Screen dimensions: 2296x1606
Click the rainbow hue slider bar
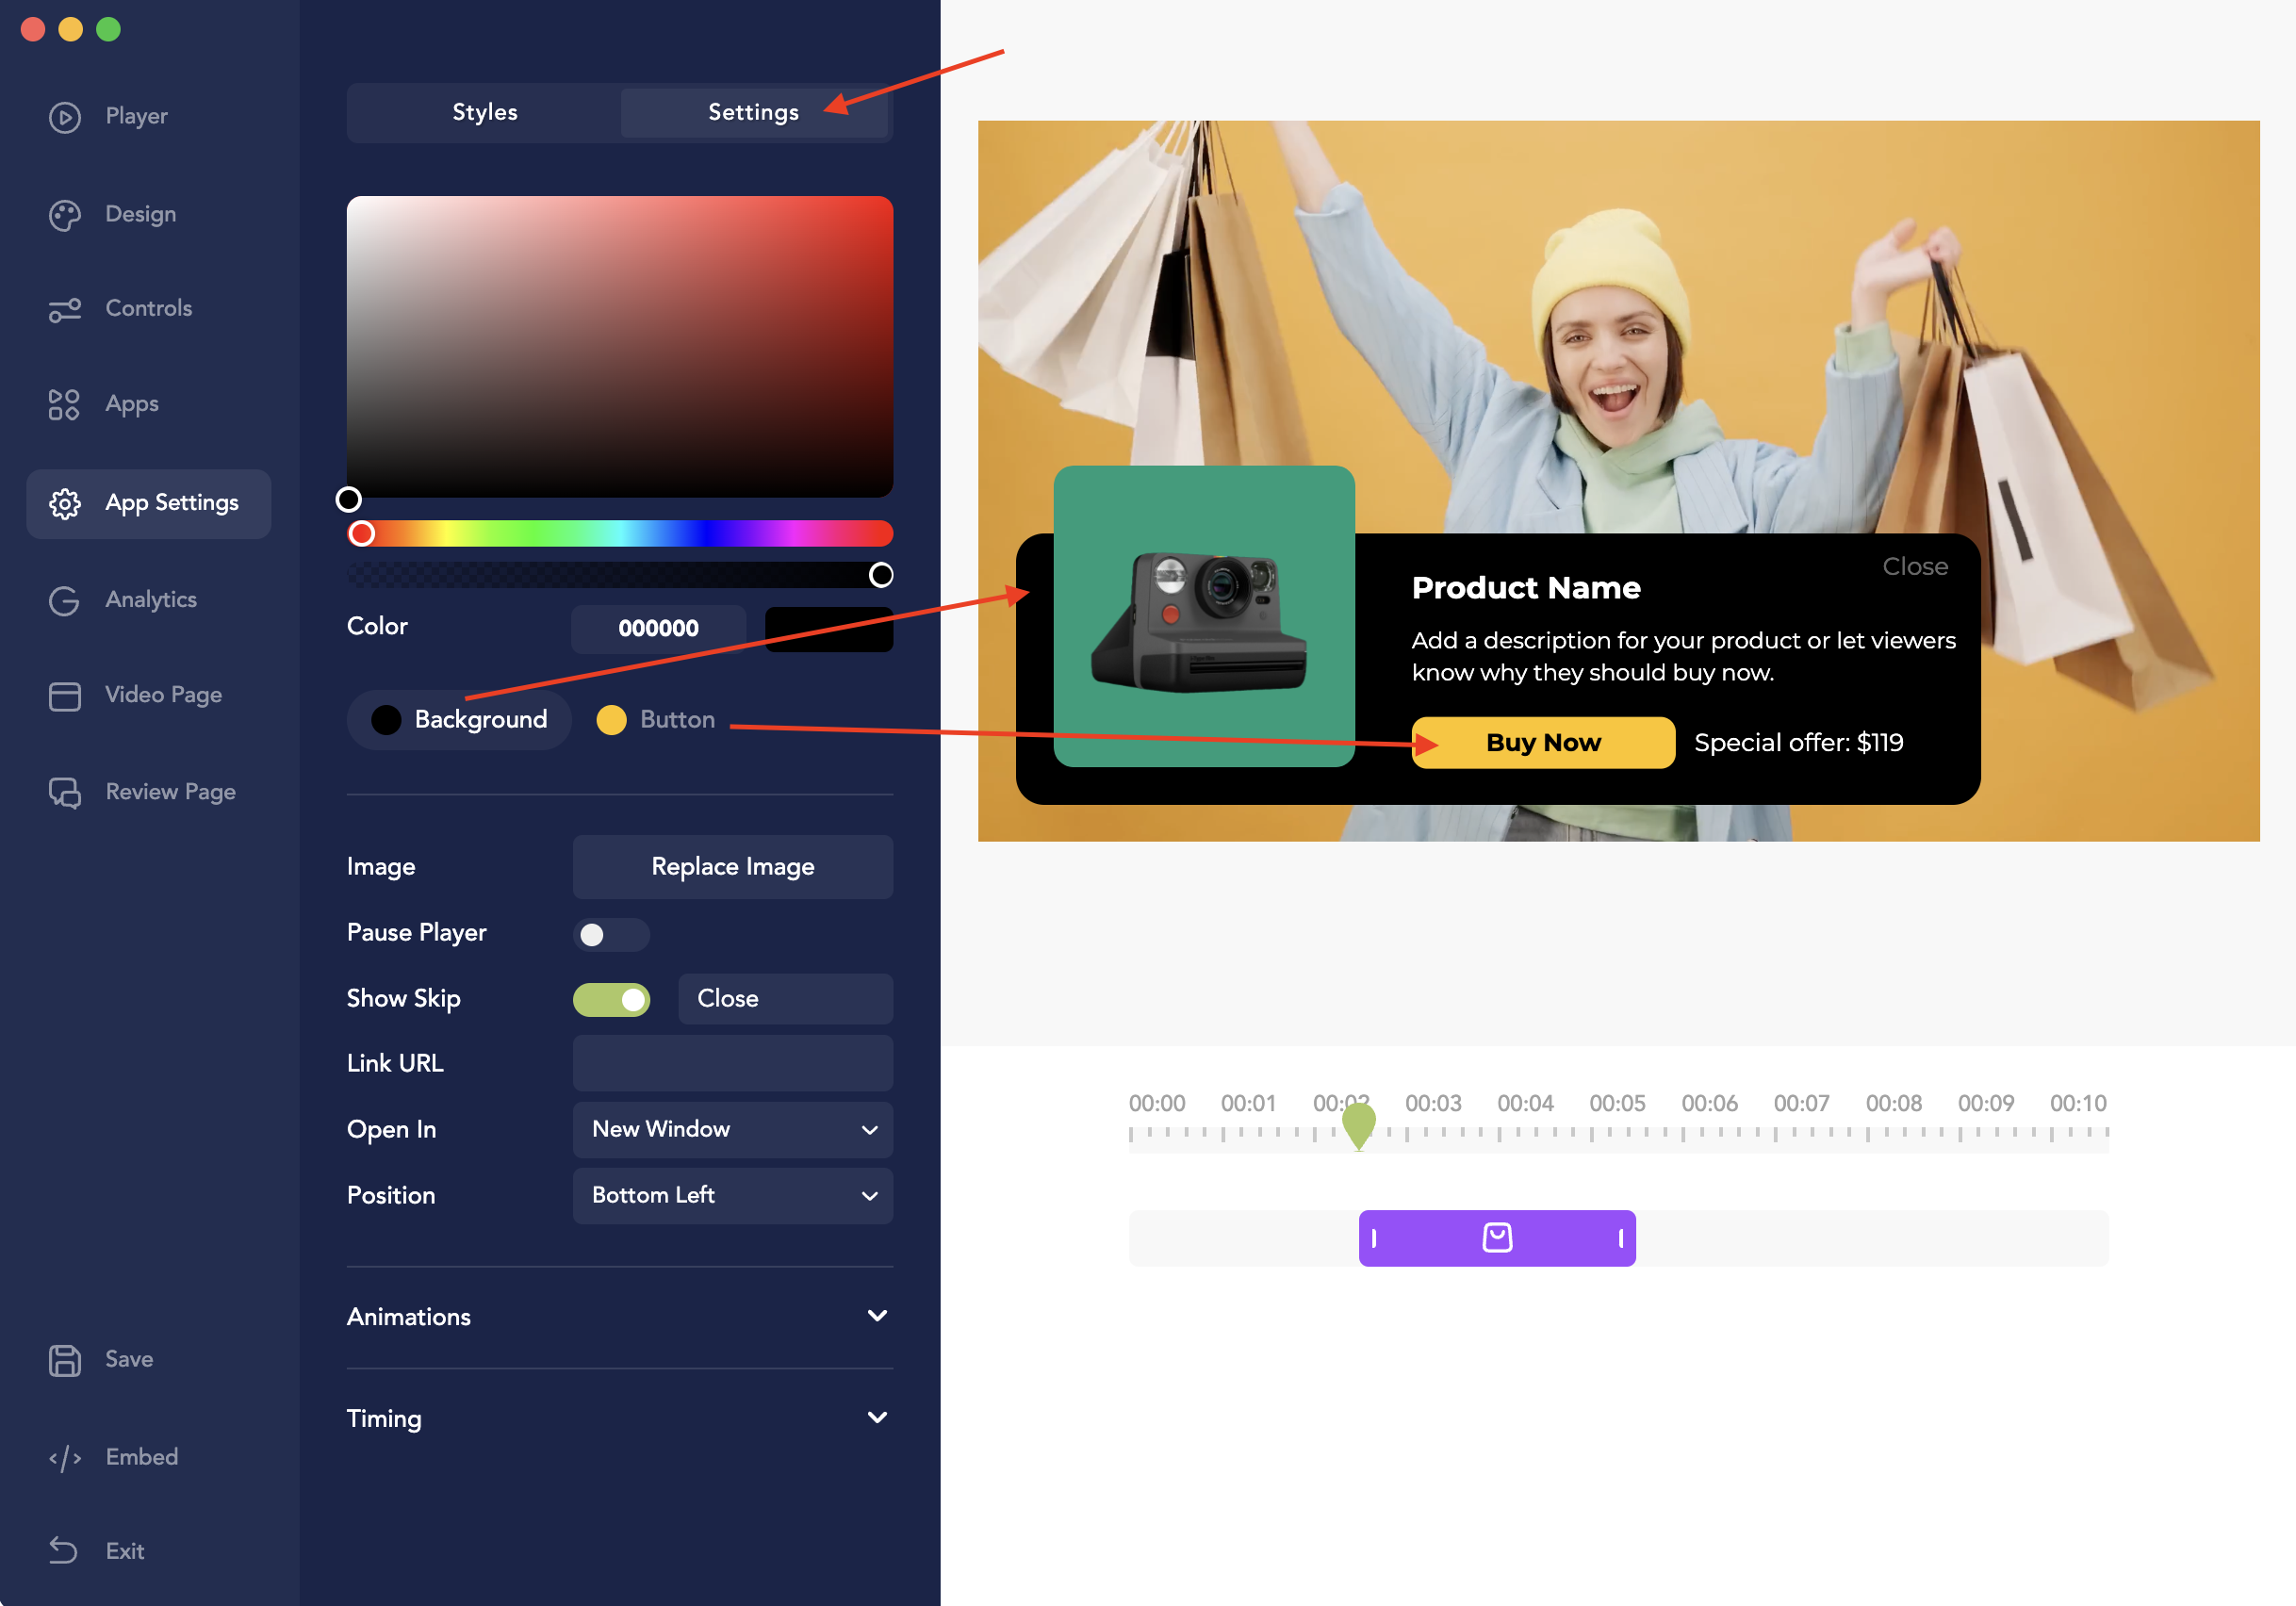pos(619,533)
